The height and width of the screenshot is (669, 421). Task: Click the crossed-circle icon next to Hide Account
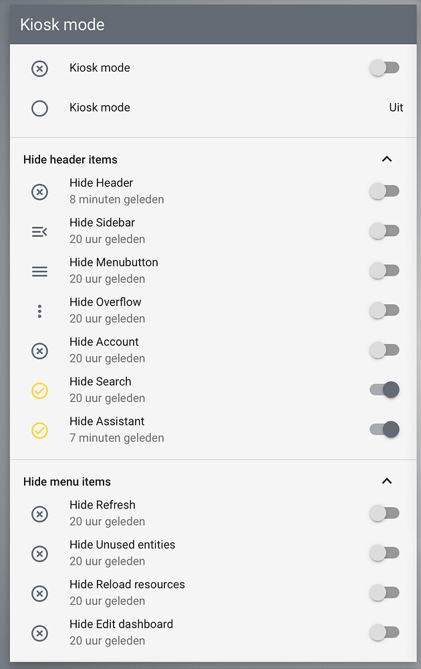(39, 351)
